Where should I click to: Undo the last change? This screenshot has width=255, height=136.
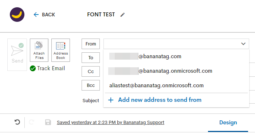17,122
